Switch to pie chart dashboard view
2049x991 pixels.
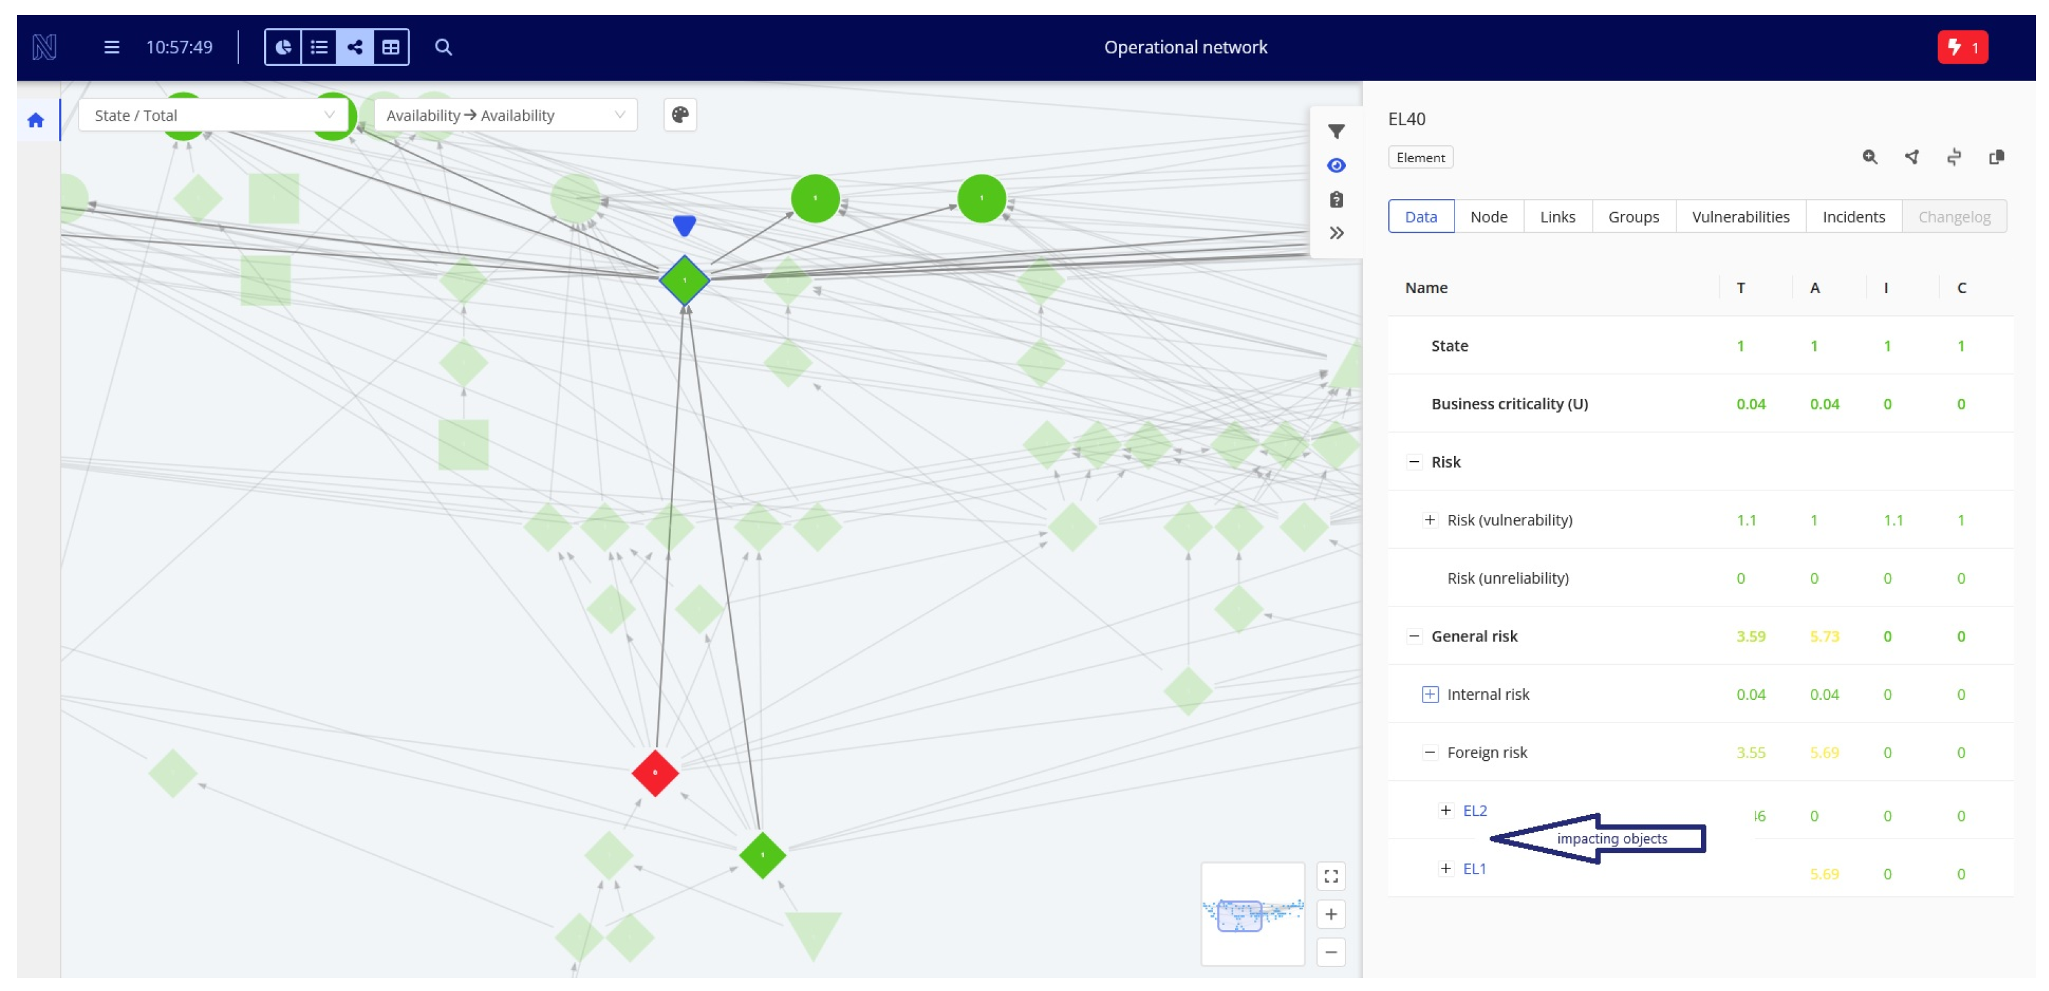click(283, 47)
